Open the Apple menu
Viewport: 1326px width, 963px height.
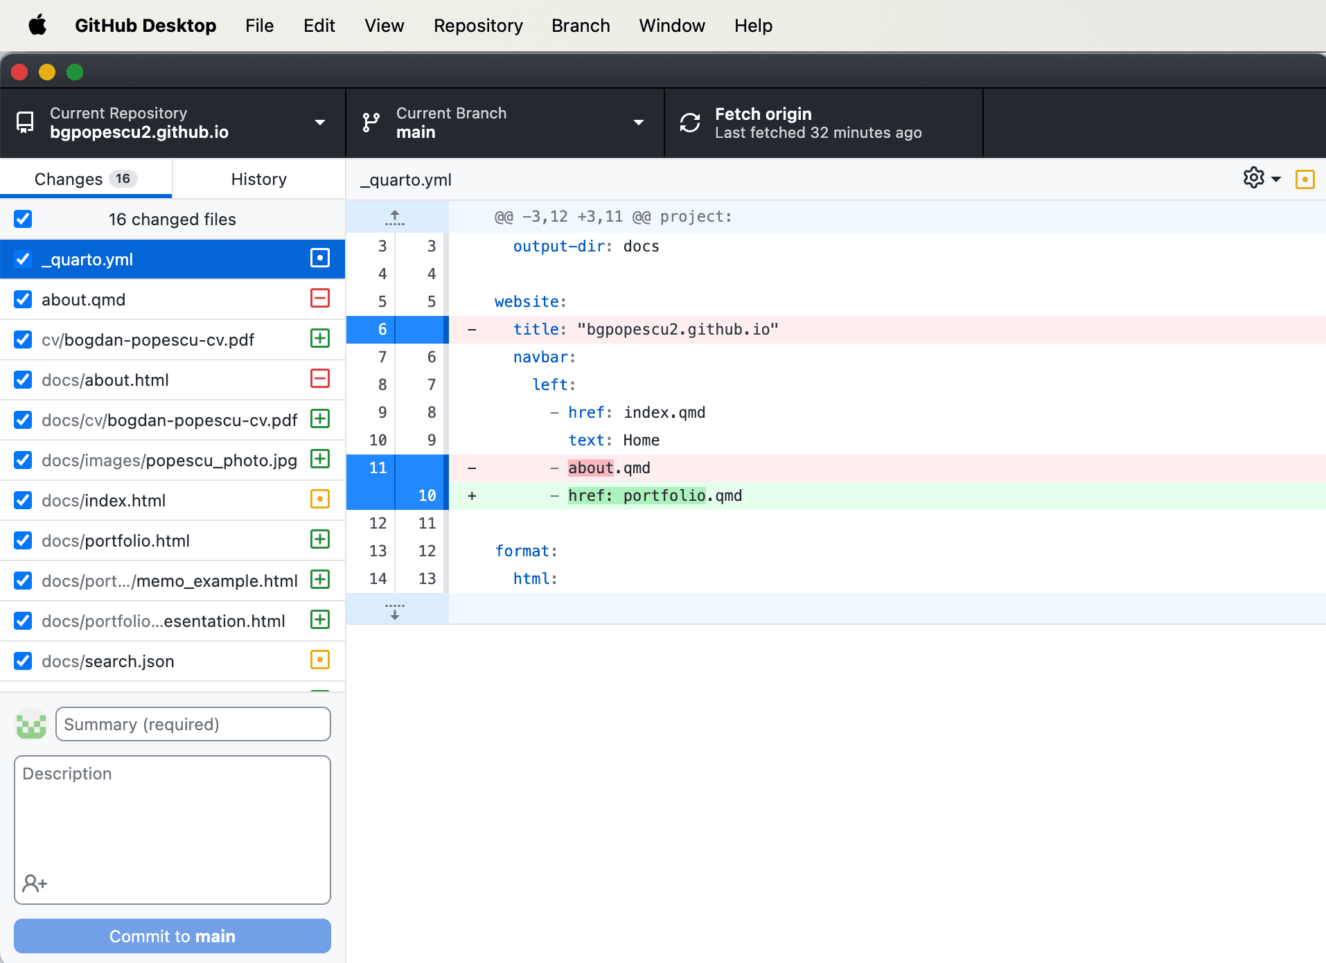pyautogui.click(x=37, y=26)
